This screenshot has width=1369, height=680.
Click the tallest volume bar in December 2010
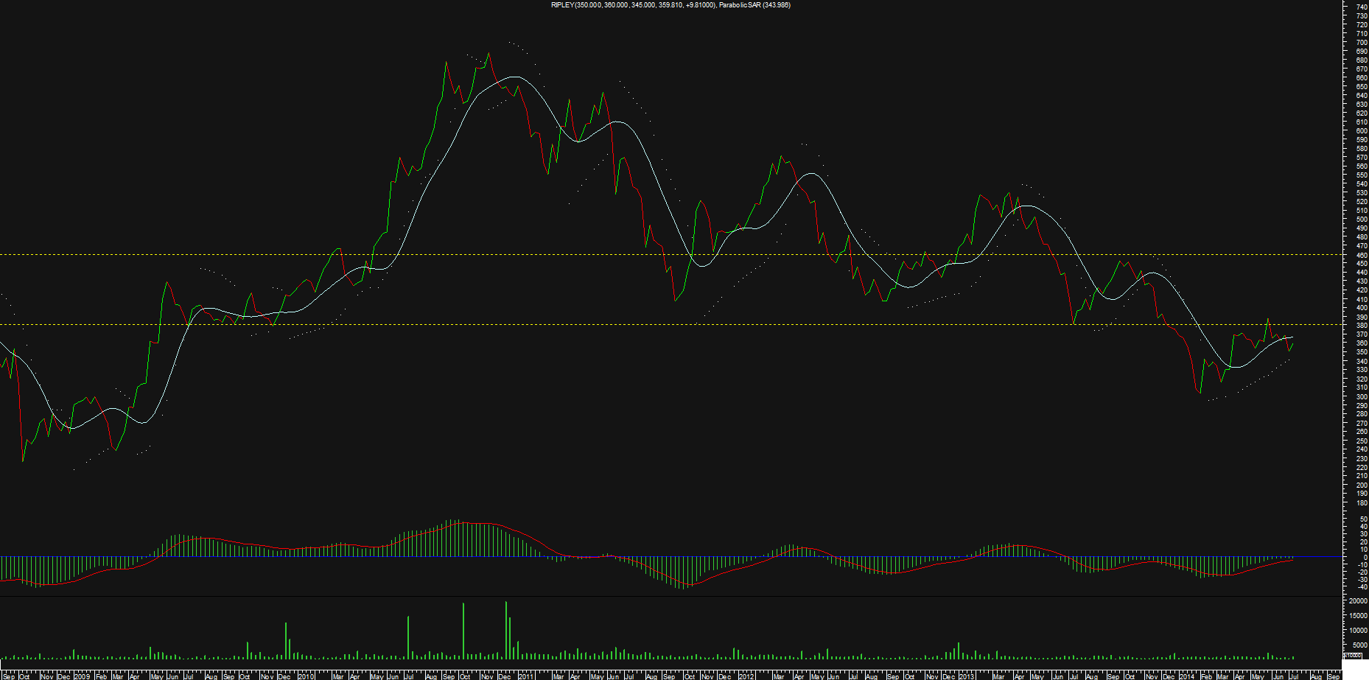click(x=506, y=630)
